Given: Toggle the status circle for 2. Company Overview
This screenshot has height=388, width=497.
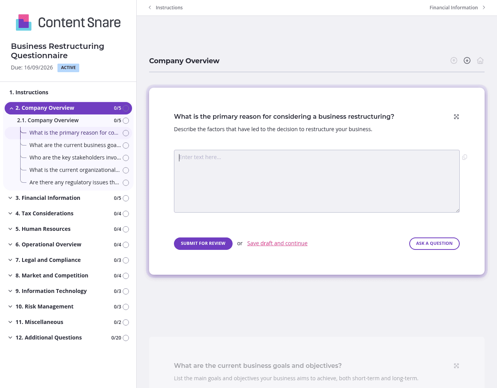Looking at the screenshot, I should point(126,108).
